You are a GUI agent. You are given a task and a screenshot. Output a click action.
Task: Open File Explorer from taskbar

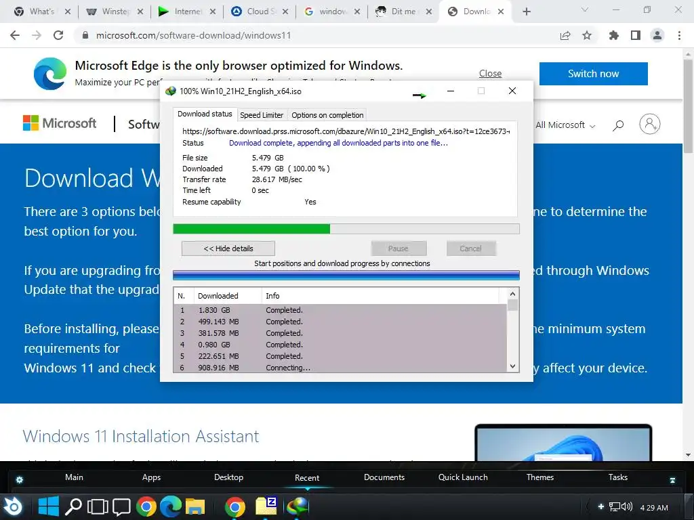(x=195, y=507)
